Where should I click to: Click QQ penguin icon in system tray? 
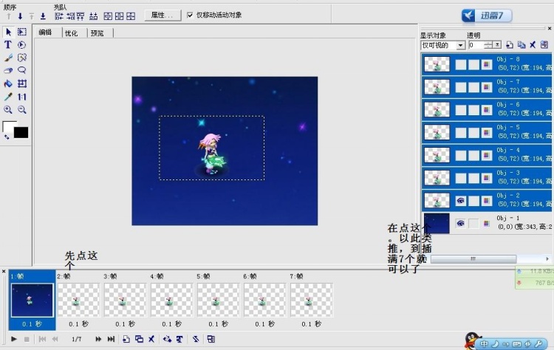(x=471, y=341)
